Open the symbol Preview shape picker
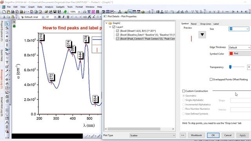The image size is (251, 141). pyautogui.click(x=202, y=35)
